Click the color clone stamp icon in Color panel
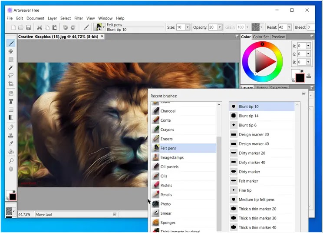The height and width of the screenshot is (233, 323). coord(309,76)
